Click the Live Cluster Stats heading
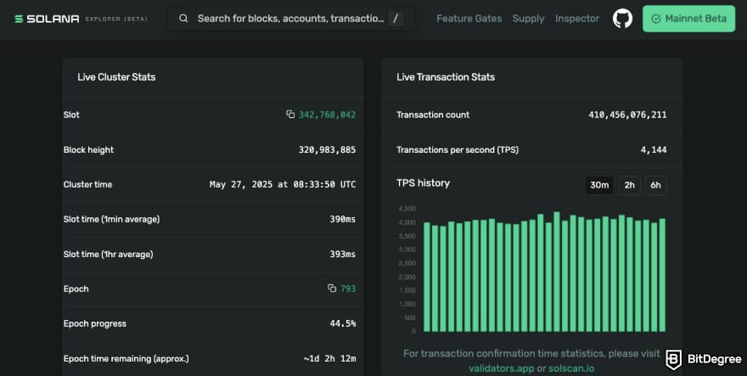The image size is (747, 376). [116, 76]
